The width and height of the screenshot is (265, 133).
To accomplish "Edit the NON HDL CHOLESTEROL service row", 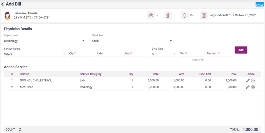I will coord(248,81).
